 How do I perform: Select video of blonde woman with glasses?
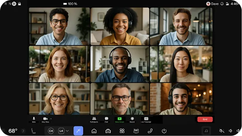tap(60, 99)
